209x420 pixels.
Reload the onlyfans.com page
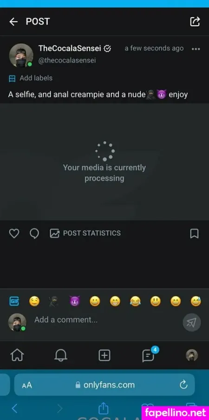coord(183,385)
